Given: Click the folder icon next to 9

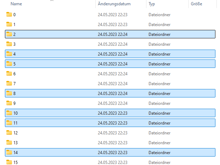Looking at the screenshot, I should coord(9,103).
